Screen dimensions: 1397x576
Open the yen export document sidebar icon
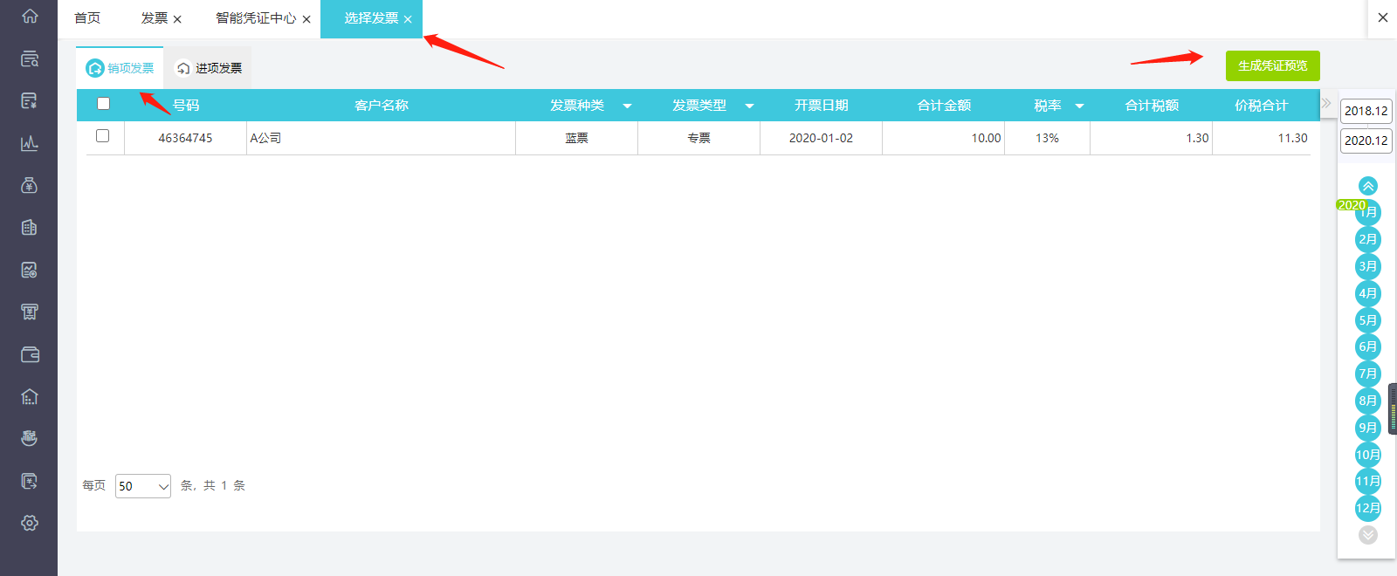tap(30, 481)
